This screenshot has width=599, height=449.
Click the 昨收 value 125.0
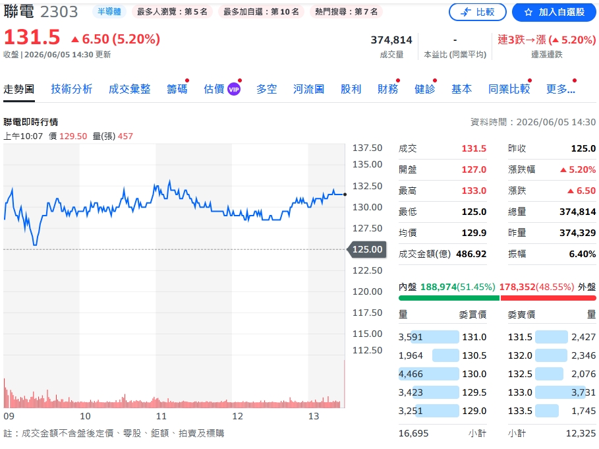(583, 148)
